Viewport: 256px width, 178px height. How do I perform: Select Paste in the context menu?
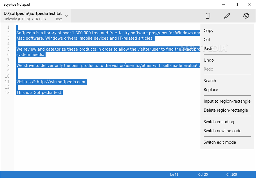(208, 49)
